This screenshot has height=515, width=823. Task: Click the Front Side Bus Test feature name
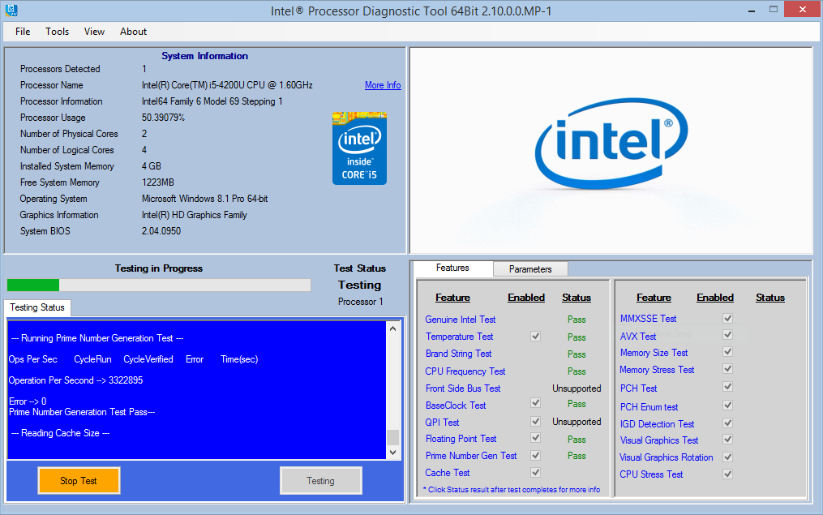coord(463,388)
